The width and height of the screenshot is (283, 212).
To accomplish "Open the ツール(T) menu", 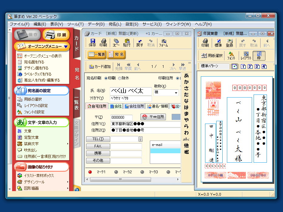I will [76, 24].
